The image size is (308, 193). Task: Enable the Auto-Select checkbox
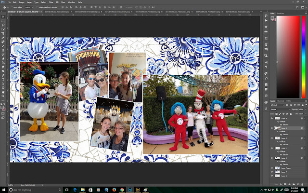(12, 7)
